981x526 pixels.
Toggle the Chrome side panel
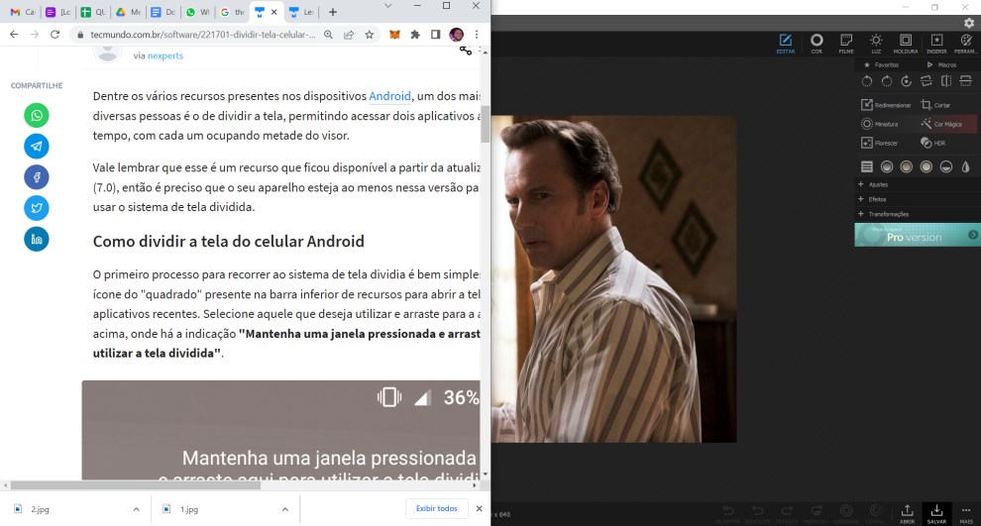click(x=435, y=35)
